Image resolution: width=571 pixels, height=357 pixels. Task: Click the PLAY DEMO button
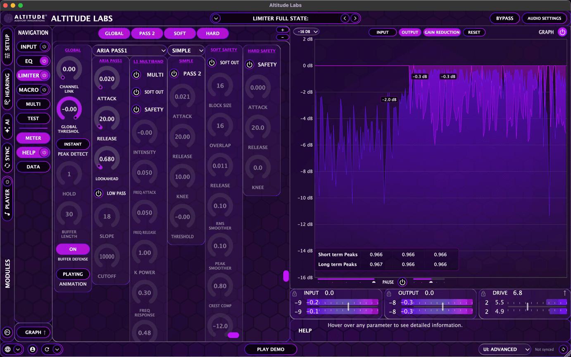click(x=271, y=349)
